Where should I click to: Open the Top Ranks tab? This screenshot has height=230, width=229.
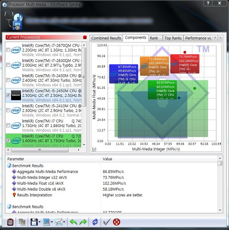click(173, 38)
